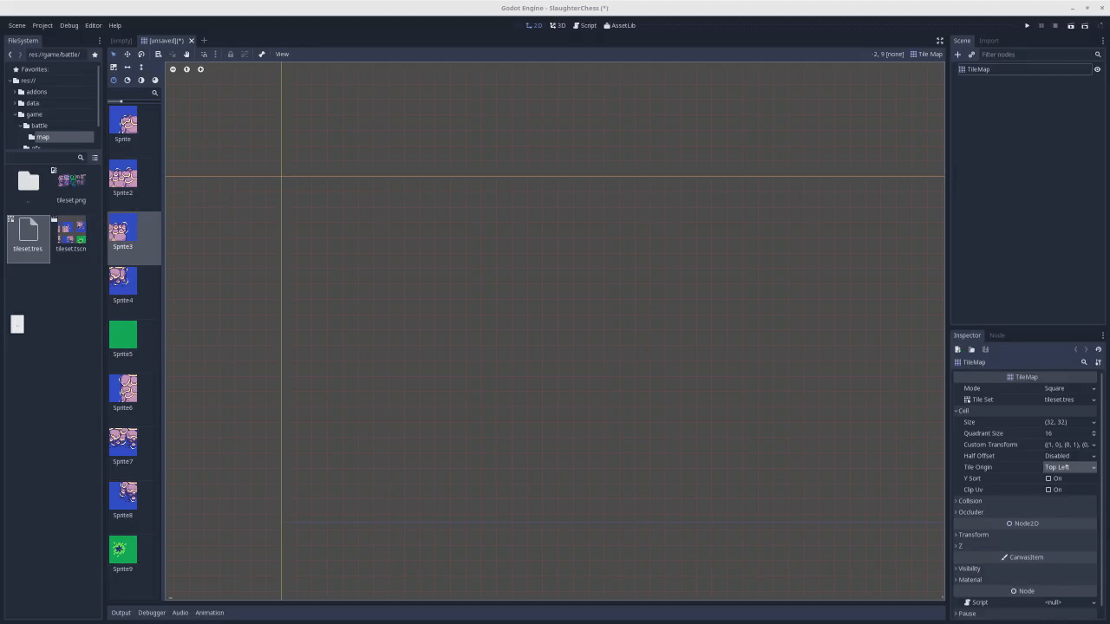1110x624 pixels.
Task: Click the list select tool icon
Action: click(x=158, y=54)
